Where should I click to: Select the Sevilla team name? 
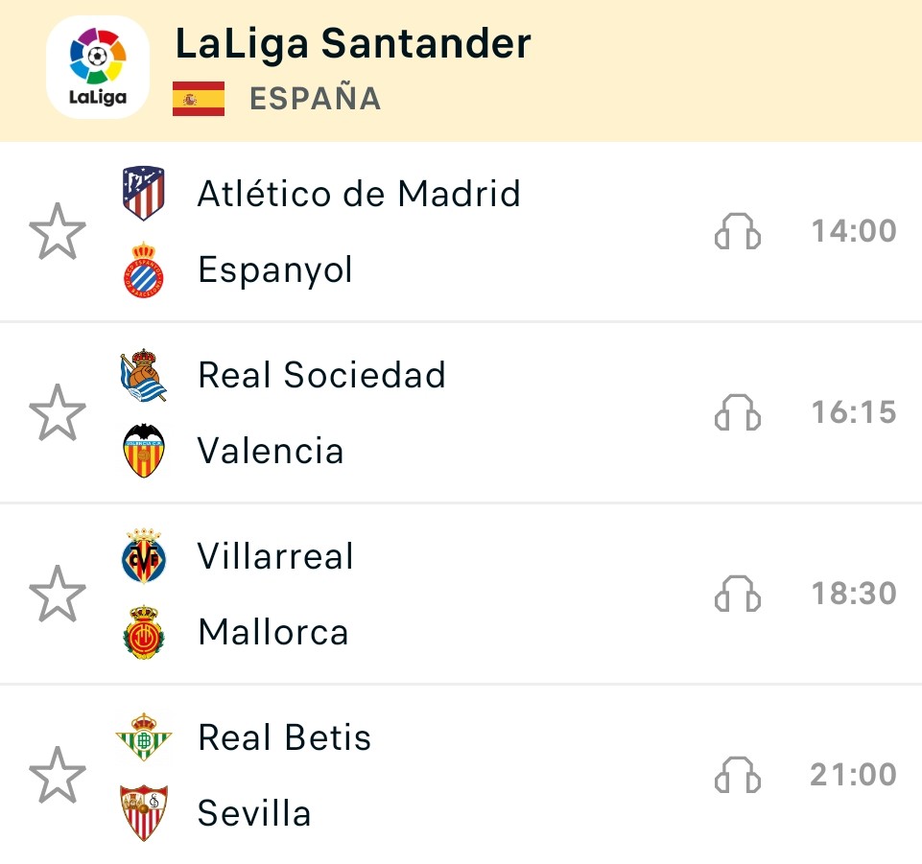254,813
